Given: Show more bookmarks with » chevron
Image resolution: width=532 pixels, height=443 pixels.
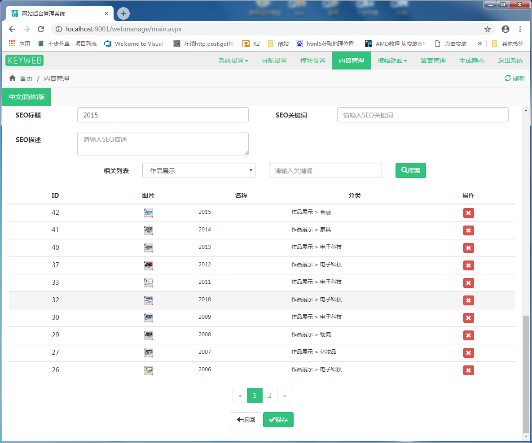Looking at the screenshot, I should (479, 43).
